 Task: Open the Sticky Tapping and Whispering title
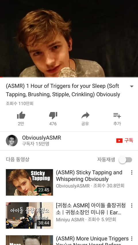coord(89,176)
